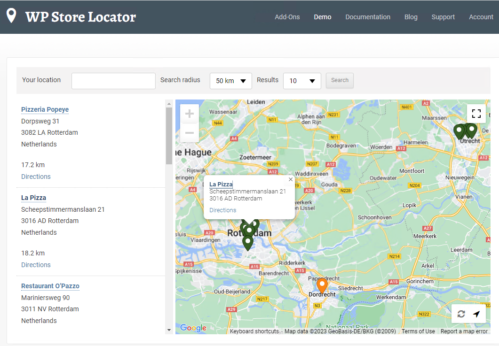The height and width of the screenshot is (346, 499).
Task: Open Keyboard shortcuts on map
Action: [x=254, y=331]
